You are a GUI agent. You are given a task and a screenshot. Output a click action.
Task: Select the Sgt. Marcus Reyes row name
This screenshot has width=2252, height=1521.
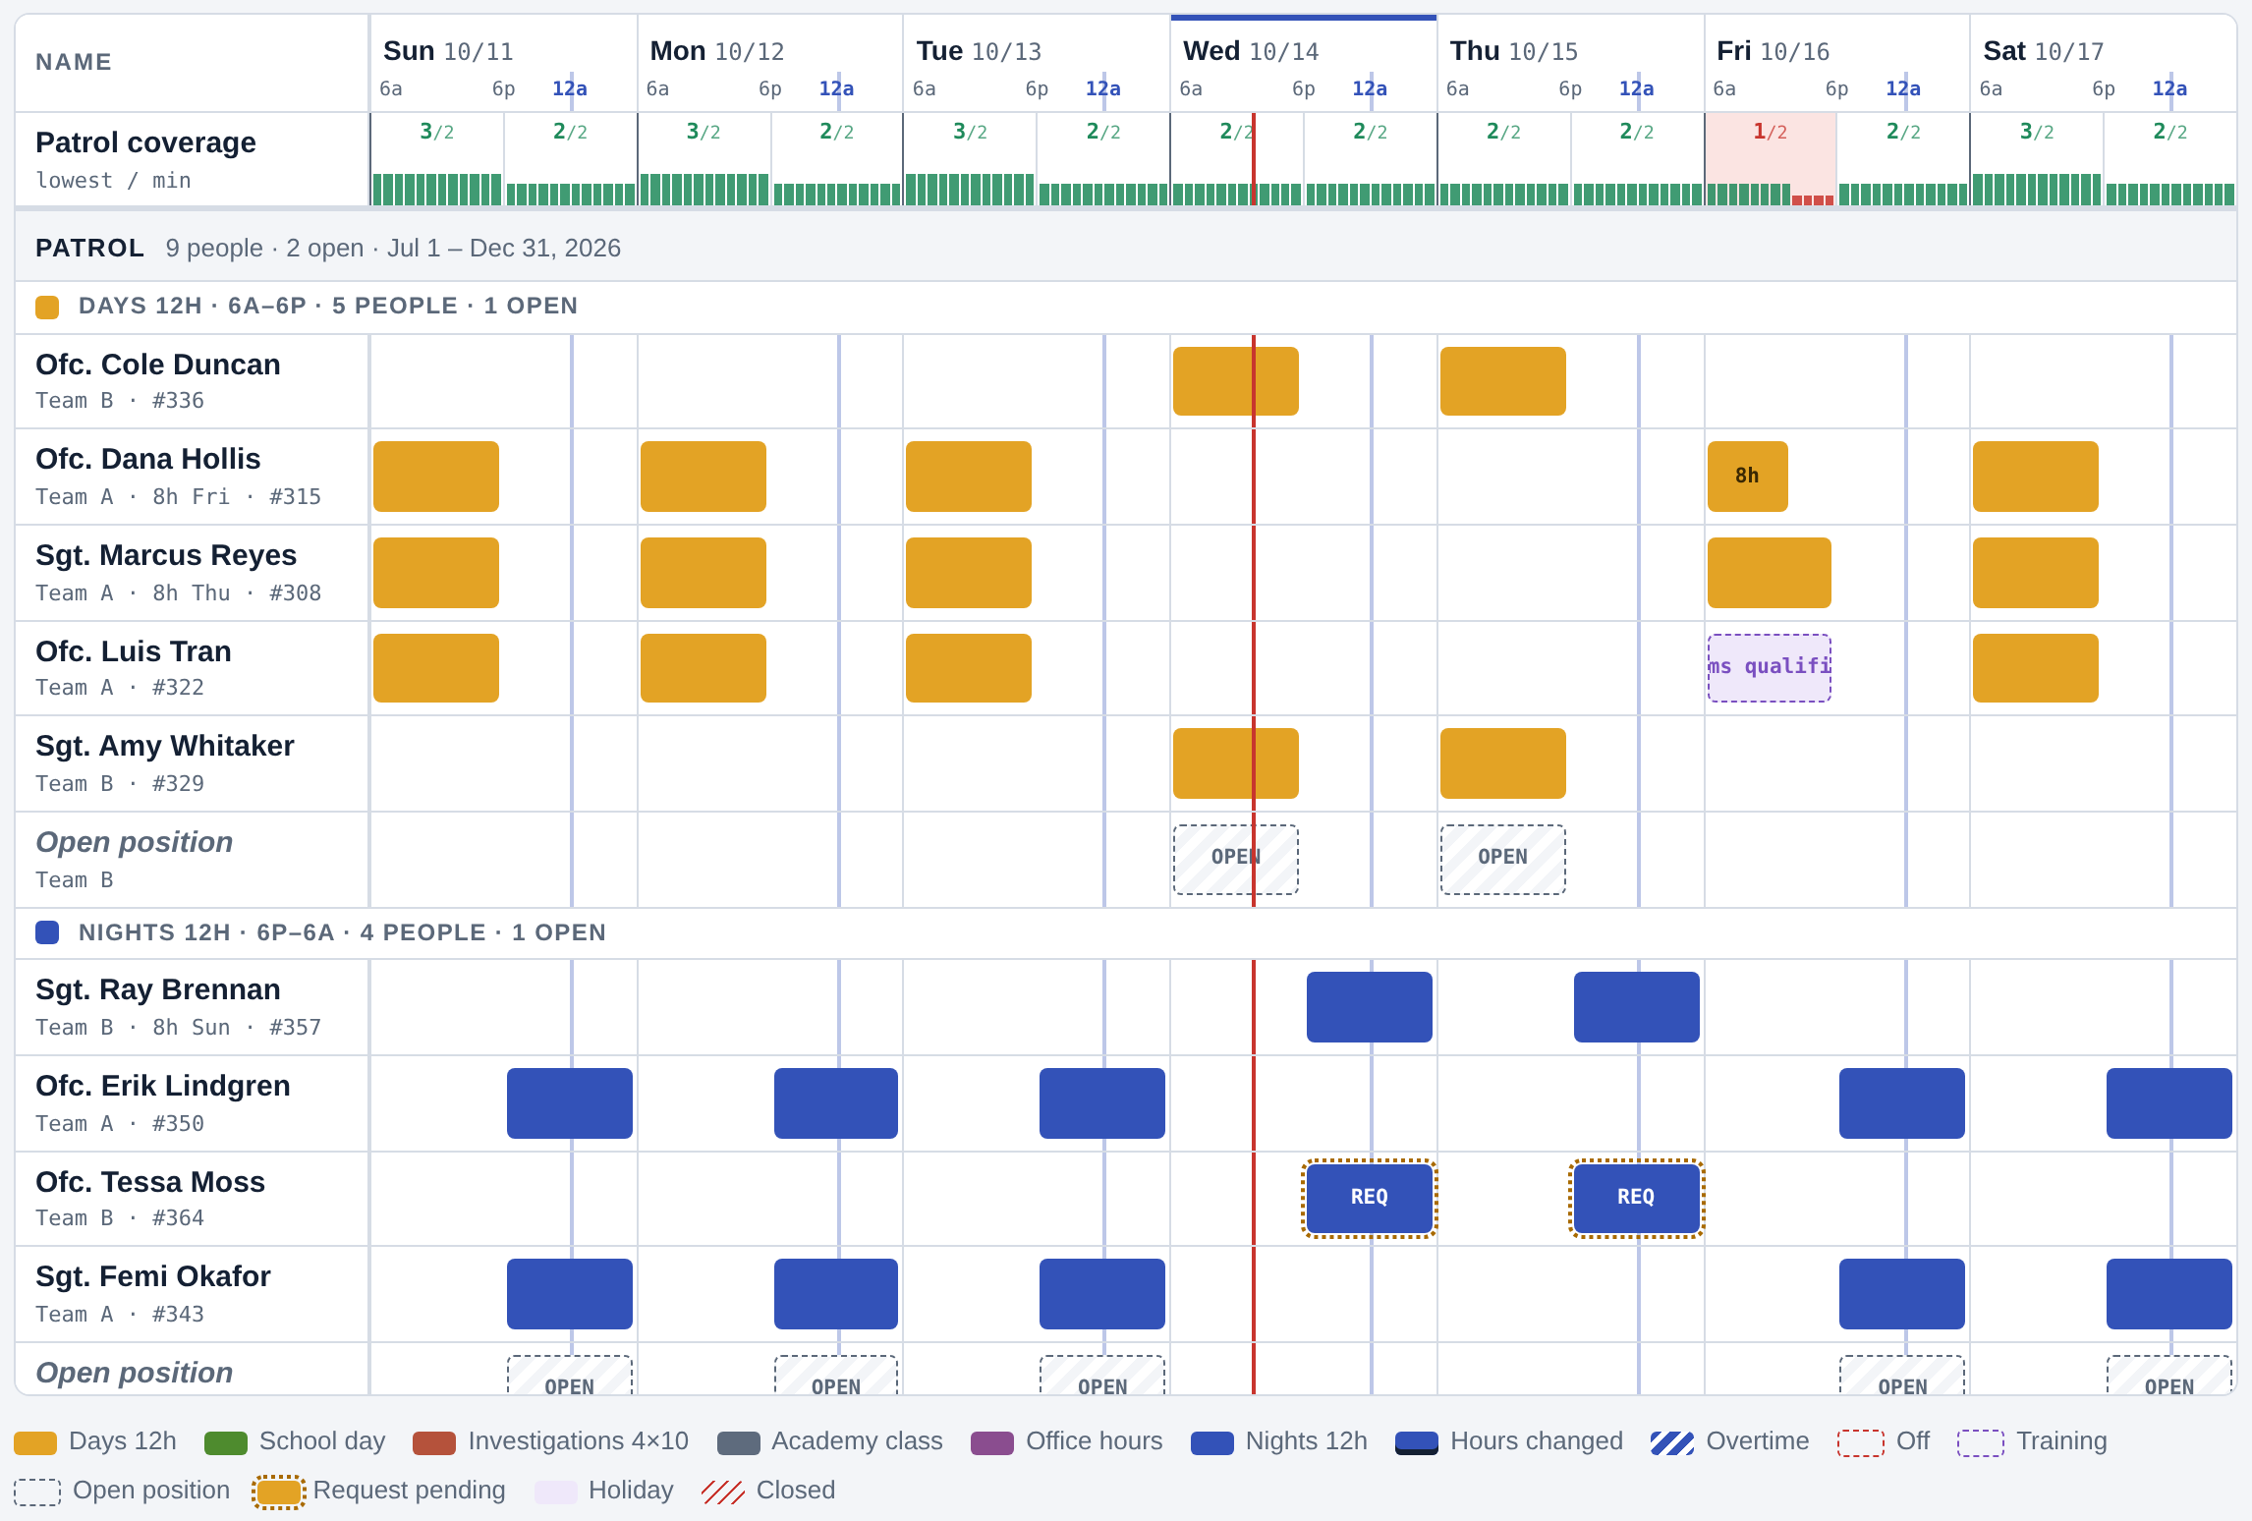[x=166, y=555]
